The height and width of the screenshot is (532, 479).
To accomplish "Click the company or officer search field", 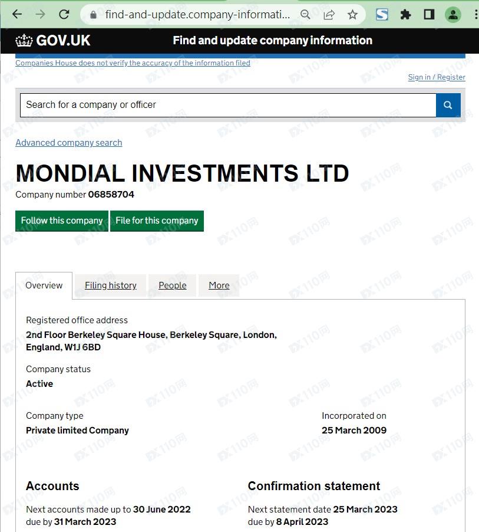I will (227, 105).
